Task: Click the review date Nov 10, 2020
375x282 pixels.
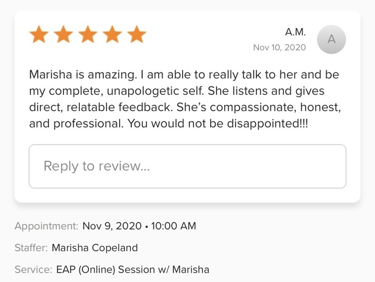Action: click(x=279, y=47)
